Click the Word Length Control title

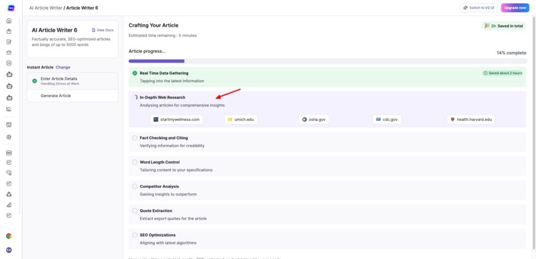click(160, 162)
